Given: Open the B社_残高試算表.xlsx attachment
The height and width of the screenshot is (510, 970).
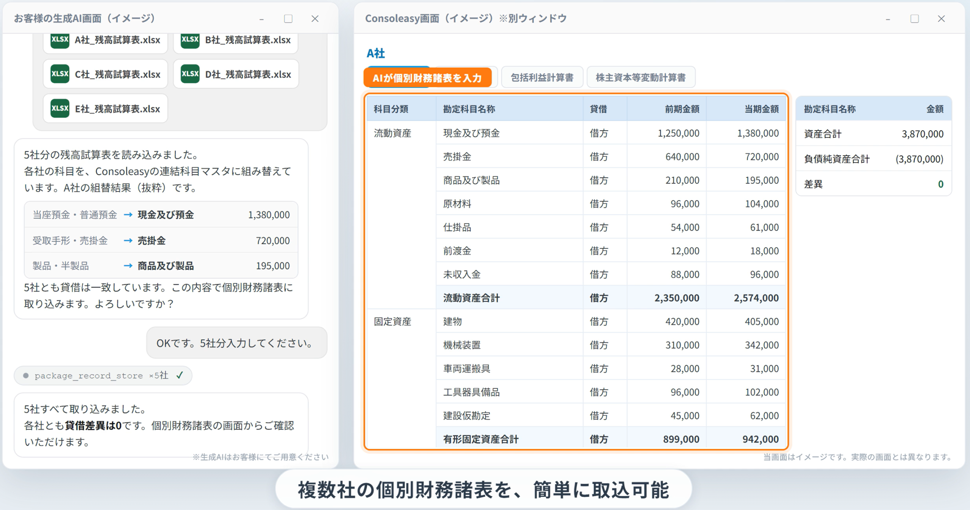Looking at the screenshot, I should (x=236, y=40).
